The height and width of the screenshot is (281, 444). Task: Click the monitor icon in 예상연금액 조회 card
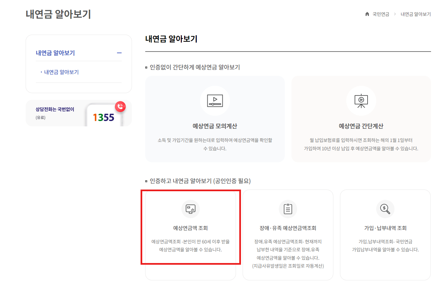point(190,209)
